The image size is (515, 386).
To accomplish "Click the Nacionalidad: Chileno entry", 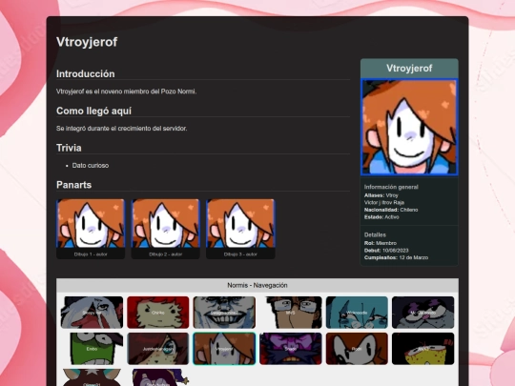I will [x=391, y=210].
